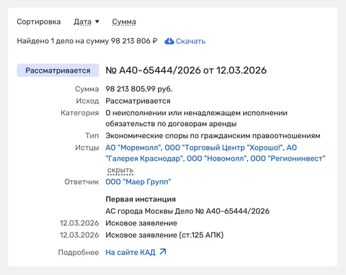Select text Найдено 1 дело на сумму

tap(63, 41)
